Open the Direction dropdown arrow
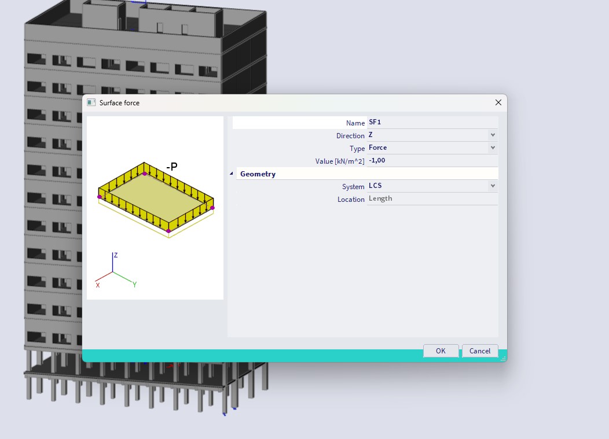 (x=493, y=135)
